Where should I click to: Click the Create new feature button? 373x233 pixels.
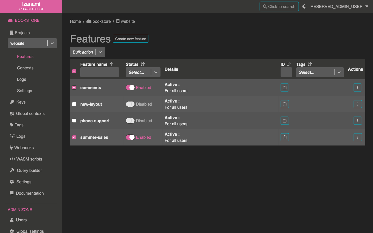click(x=131, y=39)
